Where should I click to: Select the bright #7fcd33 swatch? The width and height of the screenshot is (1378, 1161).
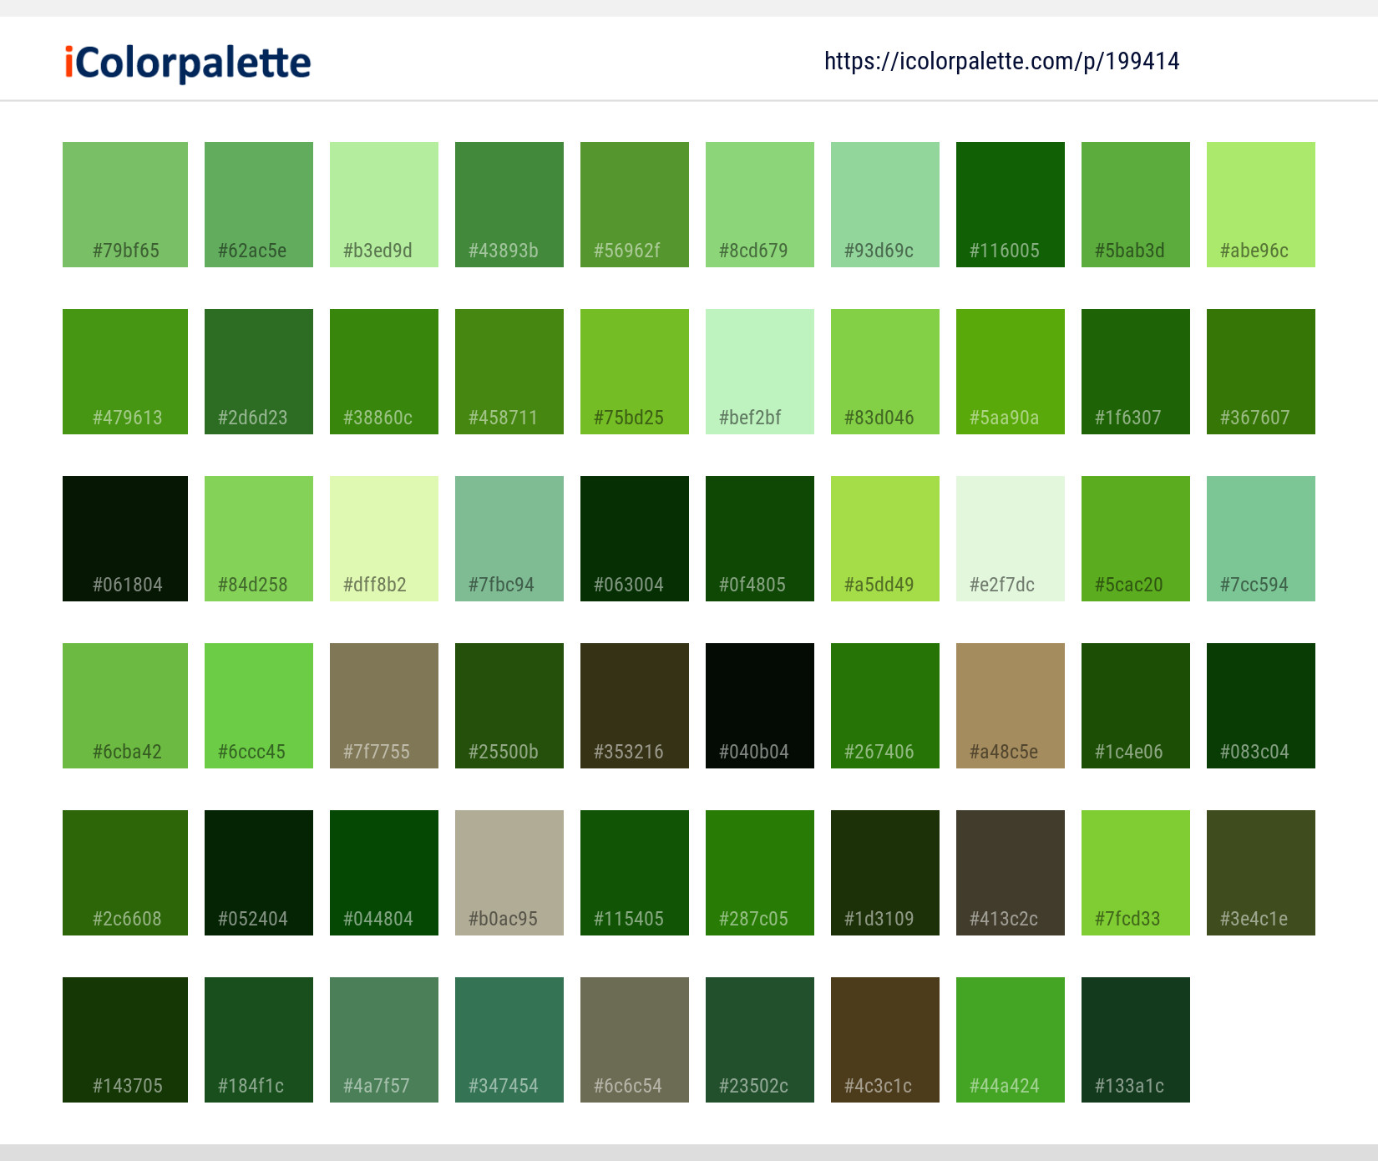pyautogui.click(x=1136, y=873)
